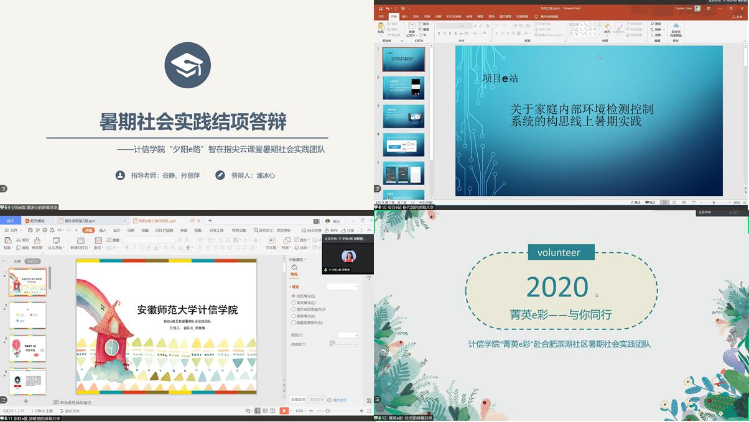
Task: Click PowerPoint zoom slider
Action: pos(714,202)
